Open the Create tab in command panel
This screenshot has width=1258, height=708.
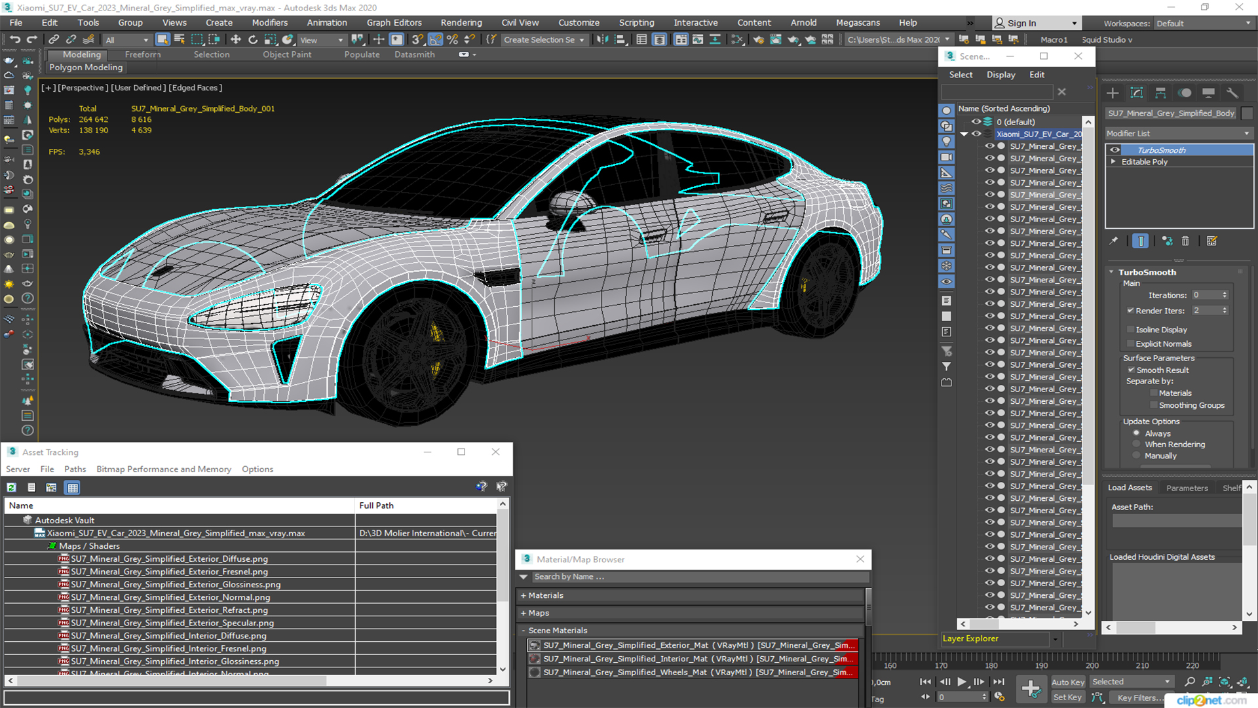(x=1113, y=92)
